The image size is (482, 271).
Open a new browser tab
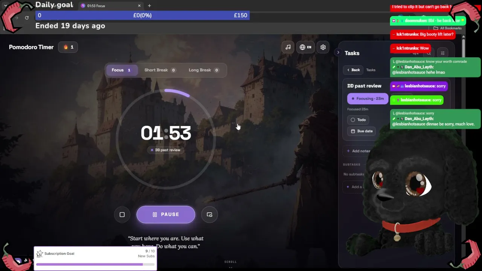tap(149, 6)
